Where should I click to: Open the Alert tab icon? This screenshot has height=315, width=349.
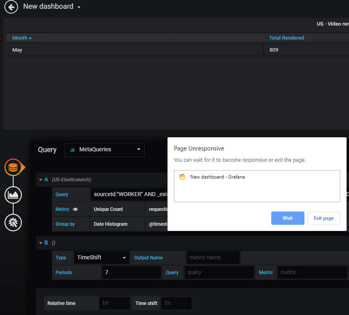pos(13,223)
